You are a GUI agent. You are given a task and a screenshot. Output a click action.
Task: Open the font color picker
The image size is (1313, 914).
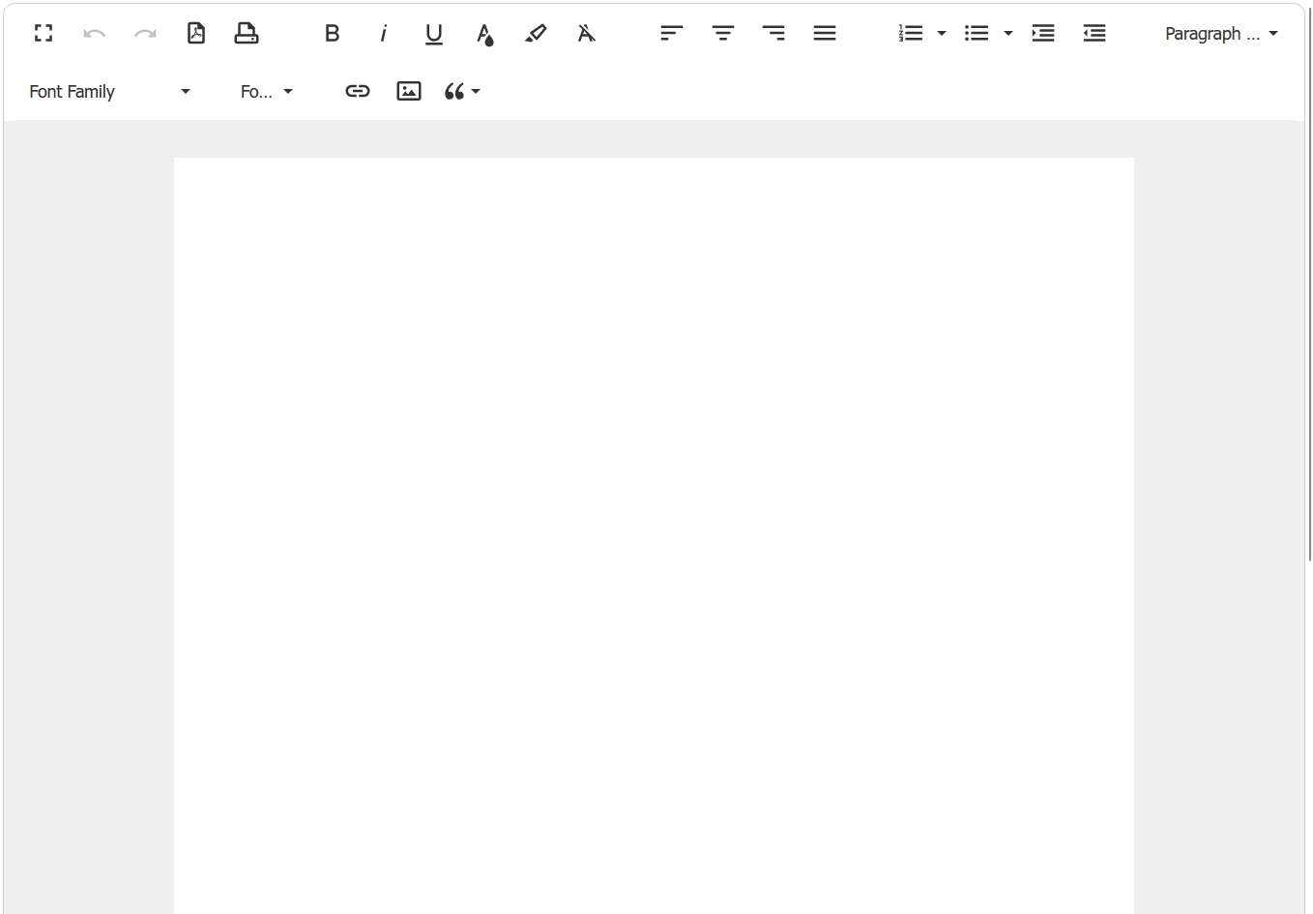tap(484, 32)
